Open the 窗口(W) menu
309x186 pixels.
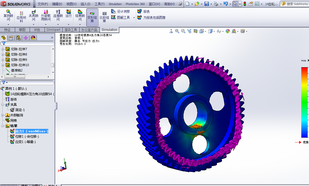point(154,4)
